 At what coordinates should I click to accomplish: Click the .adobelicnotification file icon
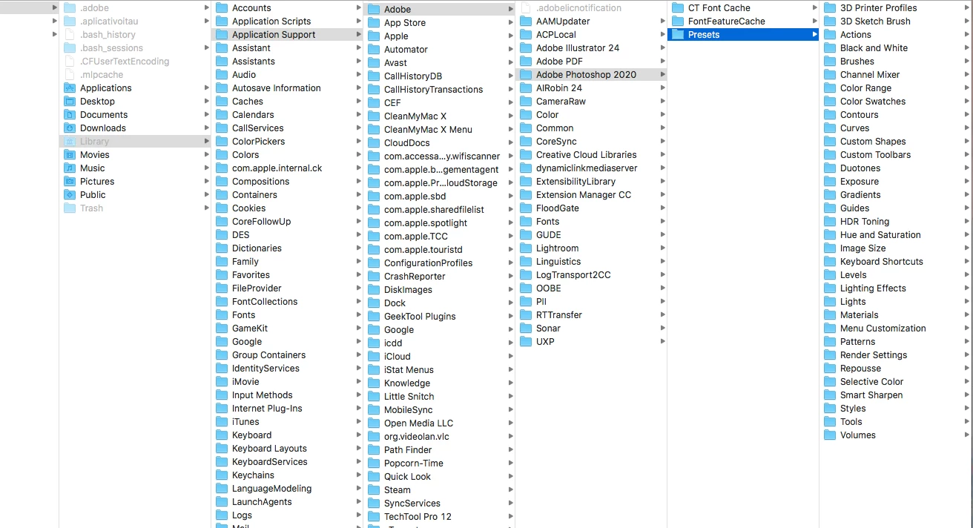526,8
